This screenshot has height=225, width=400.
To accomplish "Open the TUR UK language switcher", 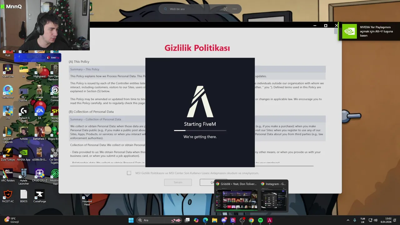I will pos(362,220).
